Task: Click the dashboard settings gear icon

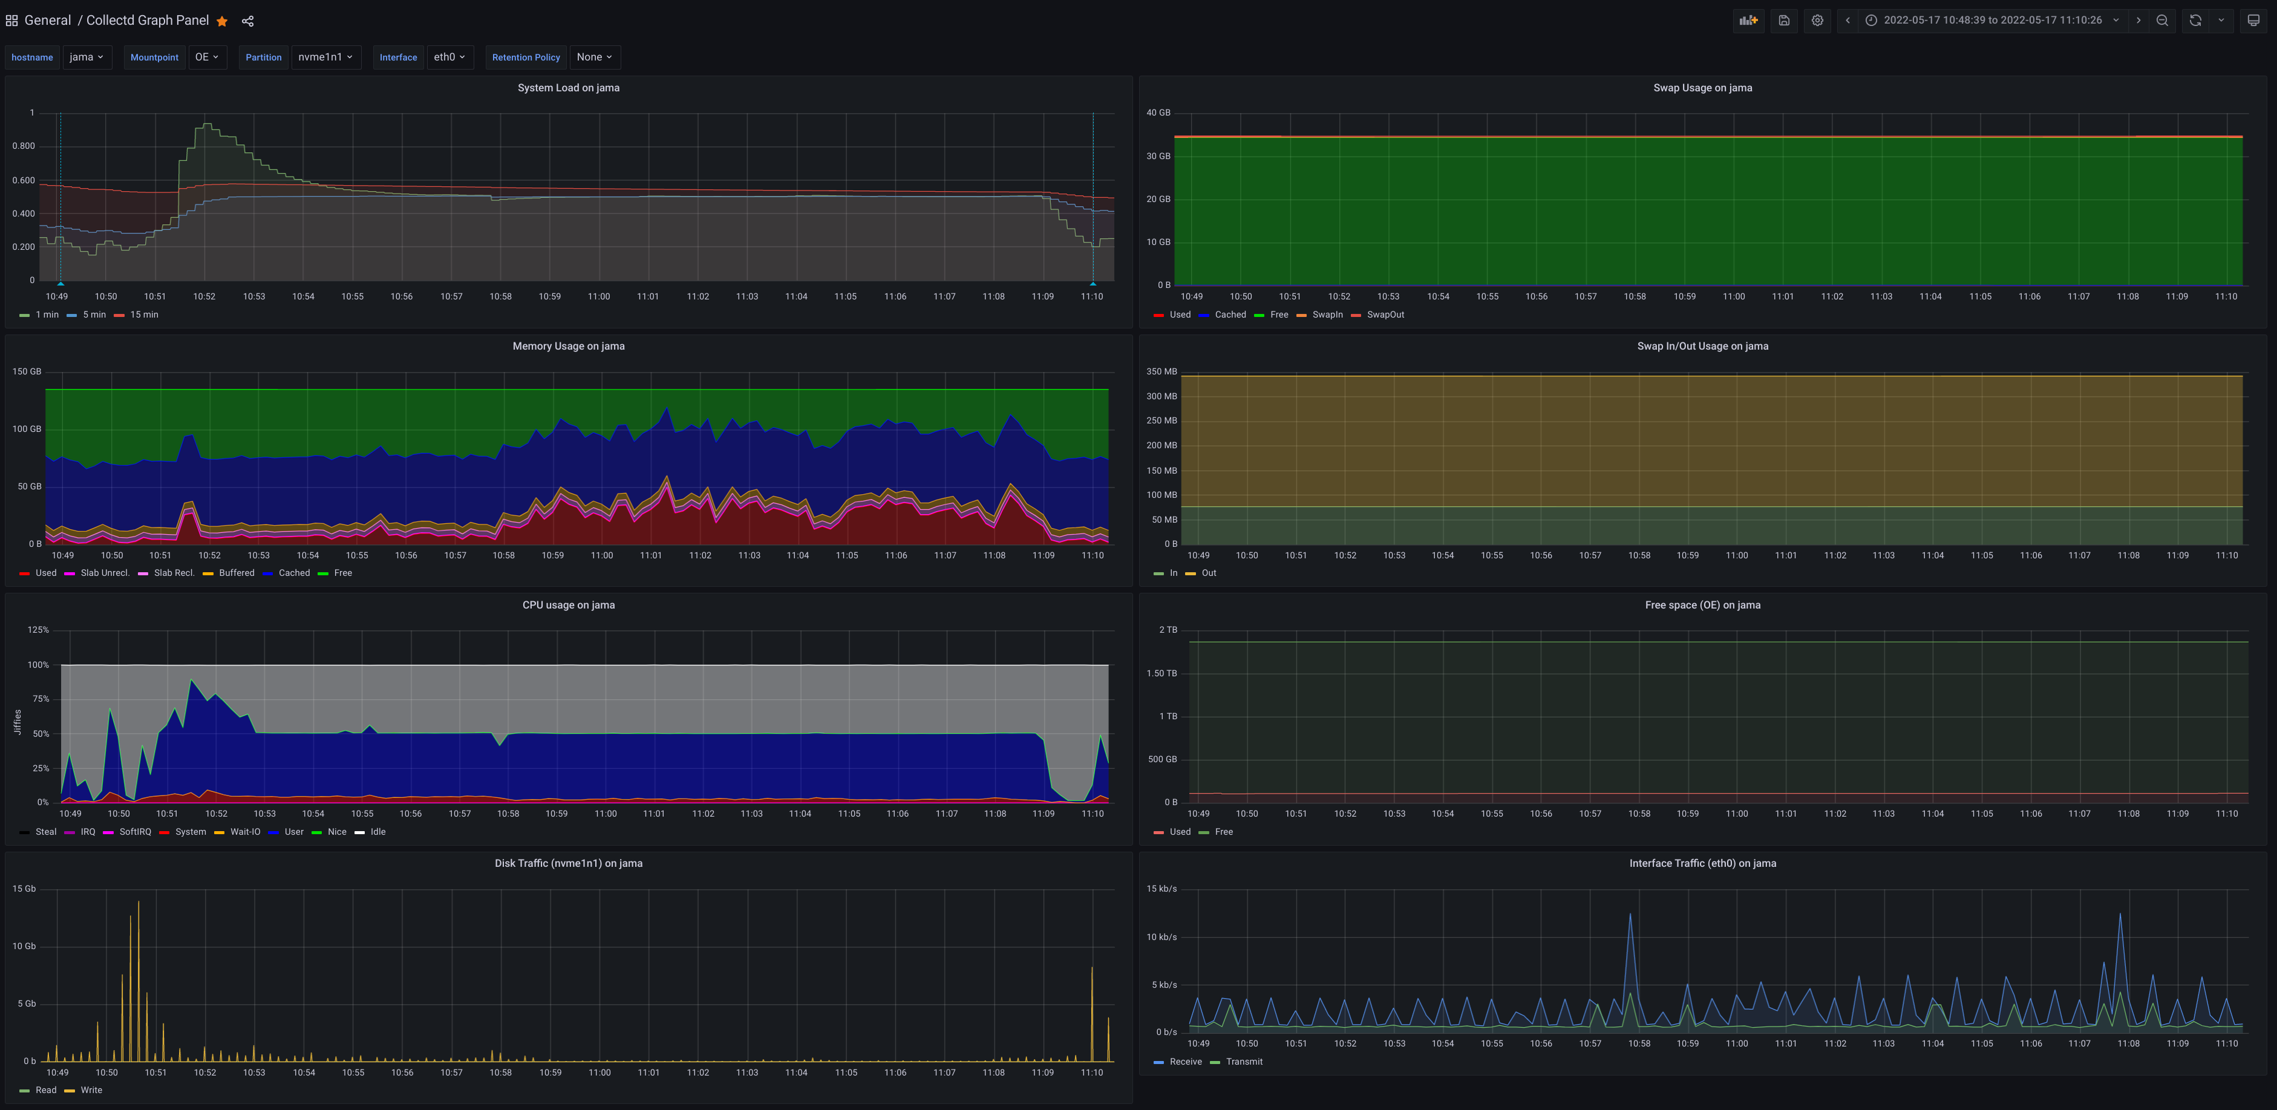Action: [x=1817, y=21]
